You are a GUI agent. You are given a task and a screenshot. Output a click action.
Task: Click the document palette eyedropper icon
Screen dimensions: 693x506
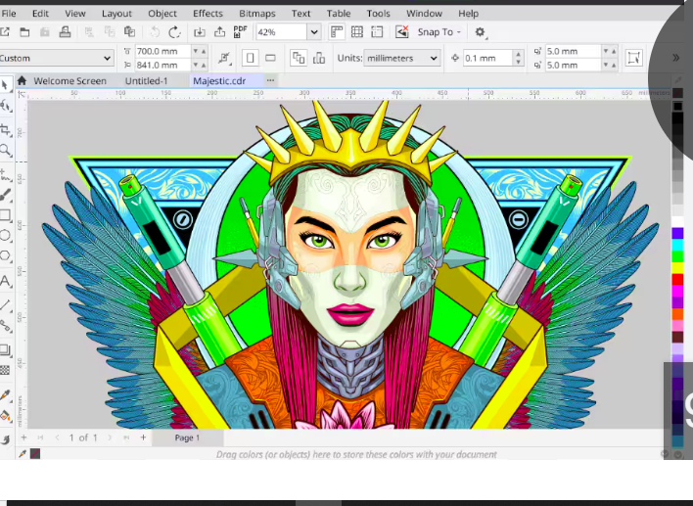coord(23,454)
